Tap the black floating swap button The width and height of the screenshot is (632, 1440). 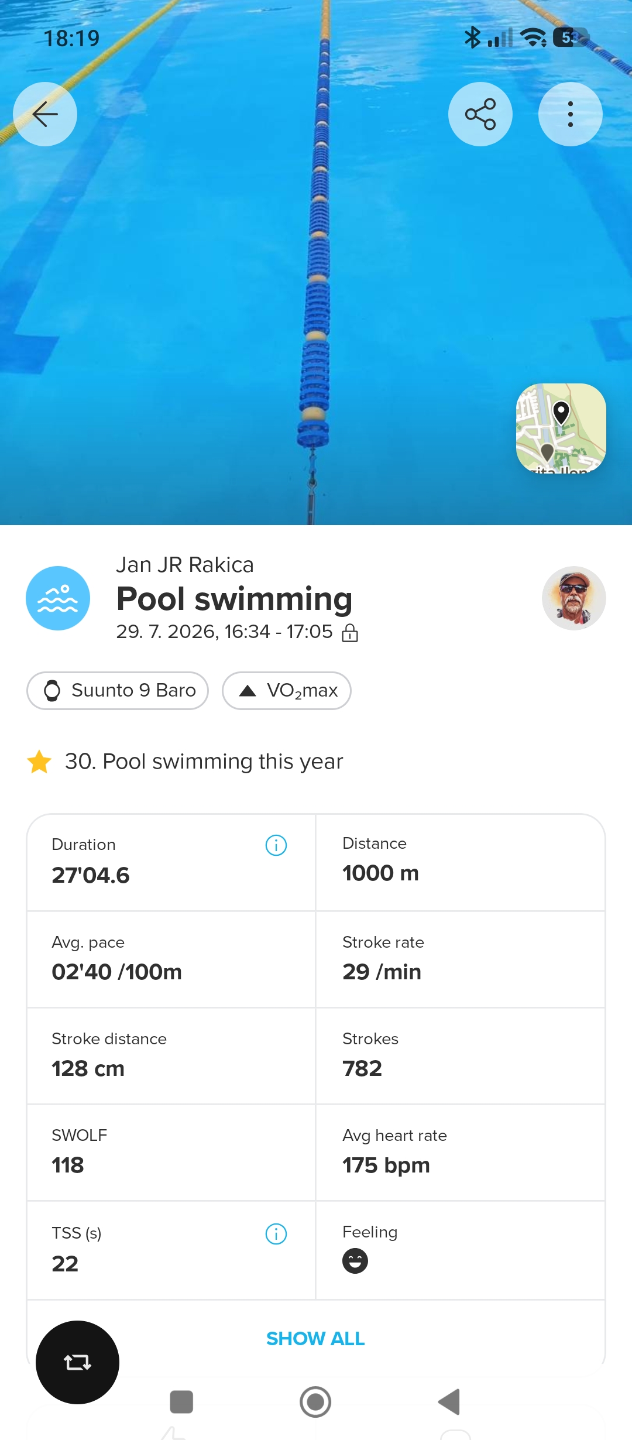pos(77,1362)
